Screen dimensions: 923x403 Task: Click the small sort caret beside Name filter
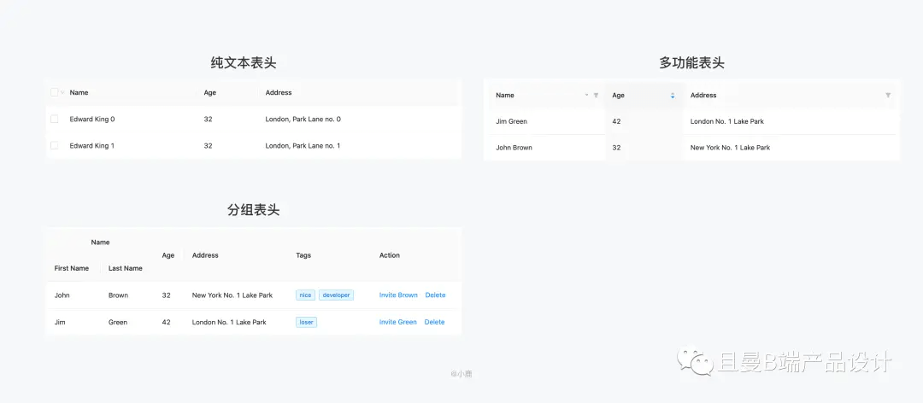[586, 95]
